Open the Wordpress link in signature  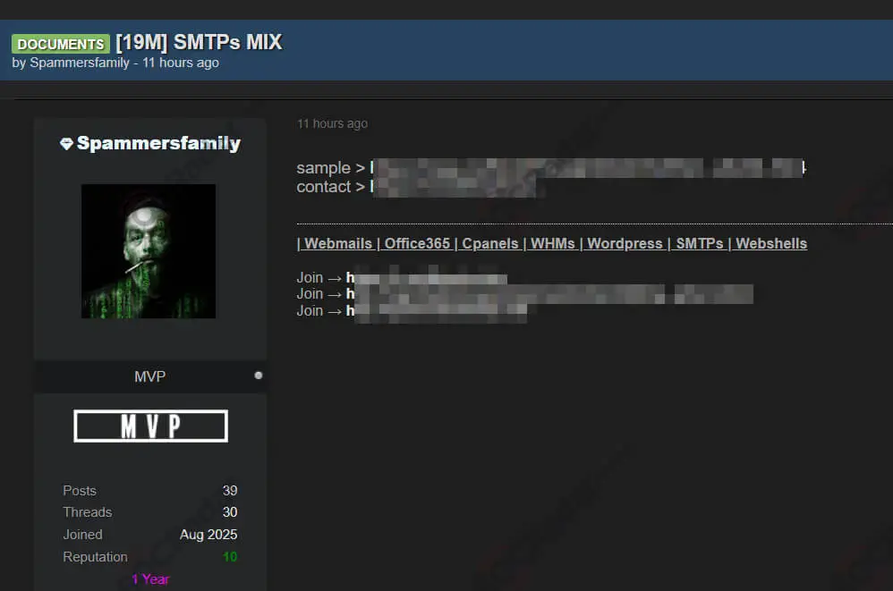pyautogui.click(x=625, y=243)
